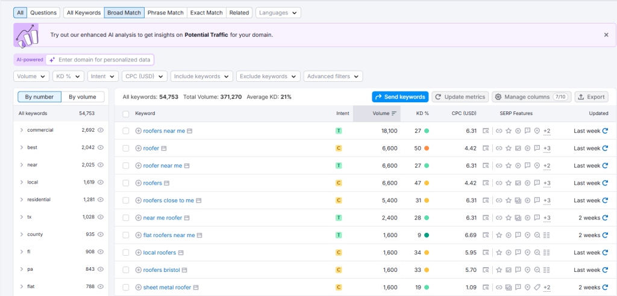Open the Include keywords dropdown
The width and height of the screenshot is (617, 296).
(x=202, y=76)
